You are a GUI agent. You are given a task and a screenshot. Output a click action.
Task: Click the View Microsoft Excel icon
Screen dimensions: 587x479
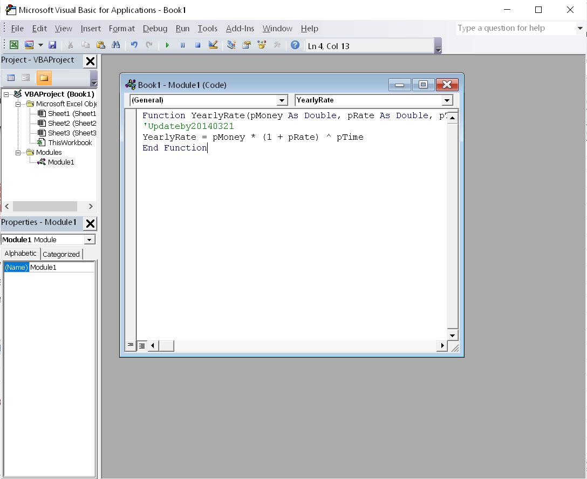[14, 45]
